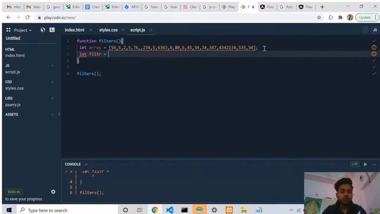Switch to the styles.css editor tab
Screen dimensions: 380x214
click(108, 30)
